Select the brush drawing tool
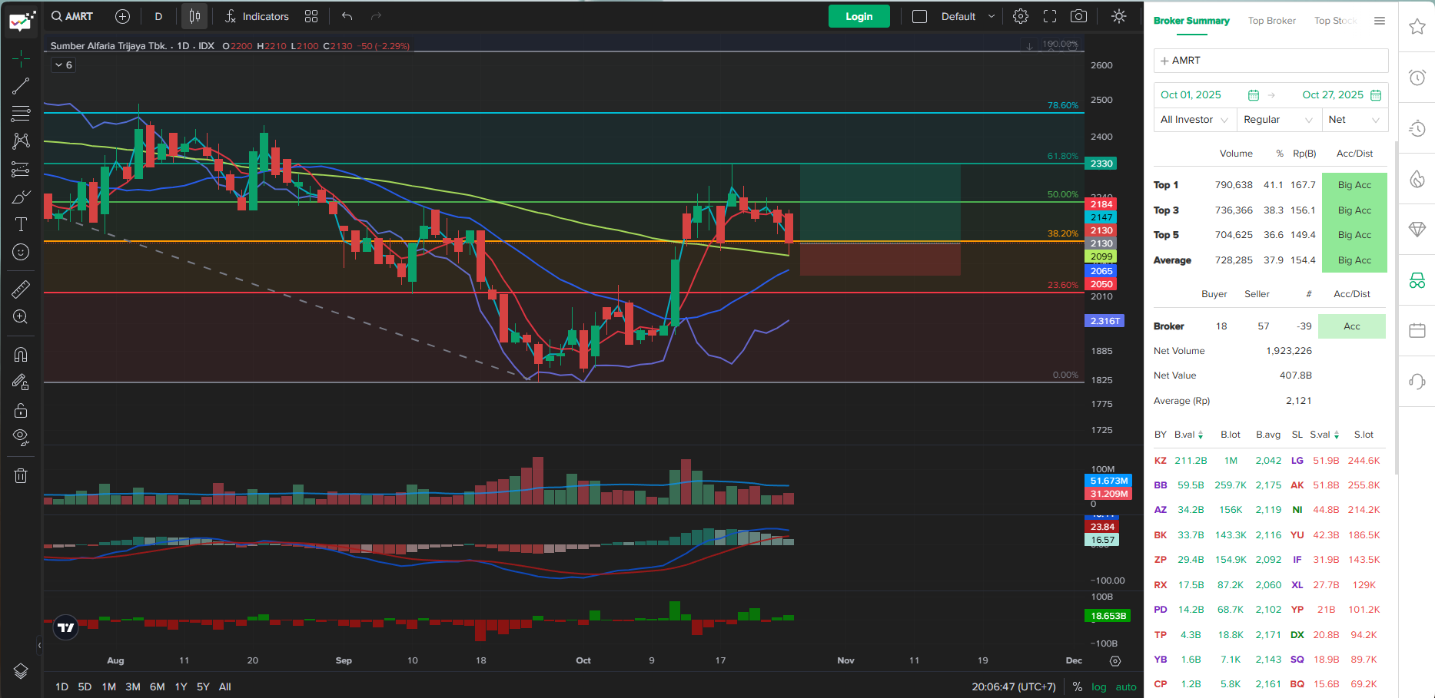The image size is (1435, 698). point(21,197)
